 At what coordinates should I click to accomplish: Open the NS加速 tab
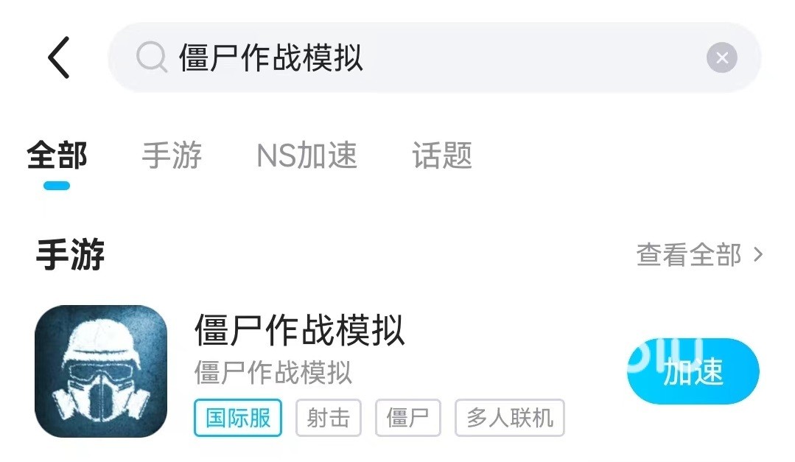click(x=307, y=155)
